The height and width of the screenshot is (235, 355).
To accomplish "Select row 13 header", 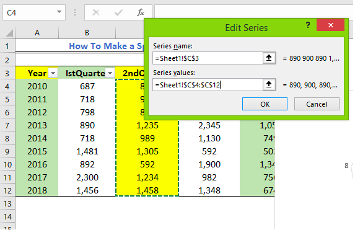I will pos(7,203).
